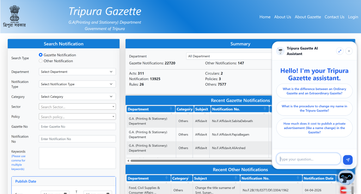Click the Circulars: 2 summary value
This screenshot has height=194, width=361.
point(214,73)
